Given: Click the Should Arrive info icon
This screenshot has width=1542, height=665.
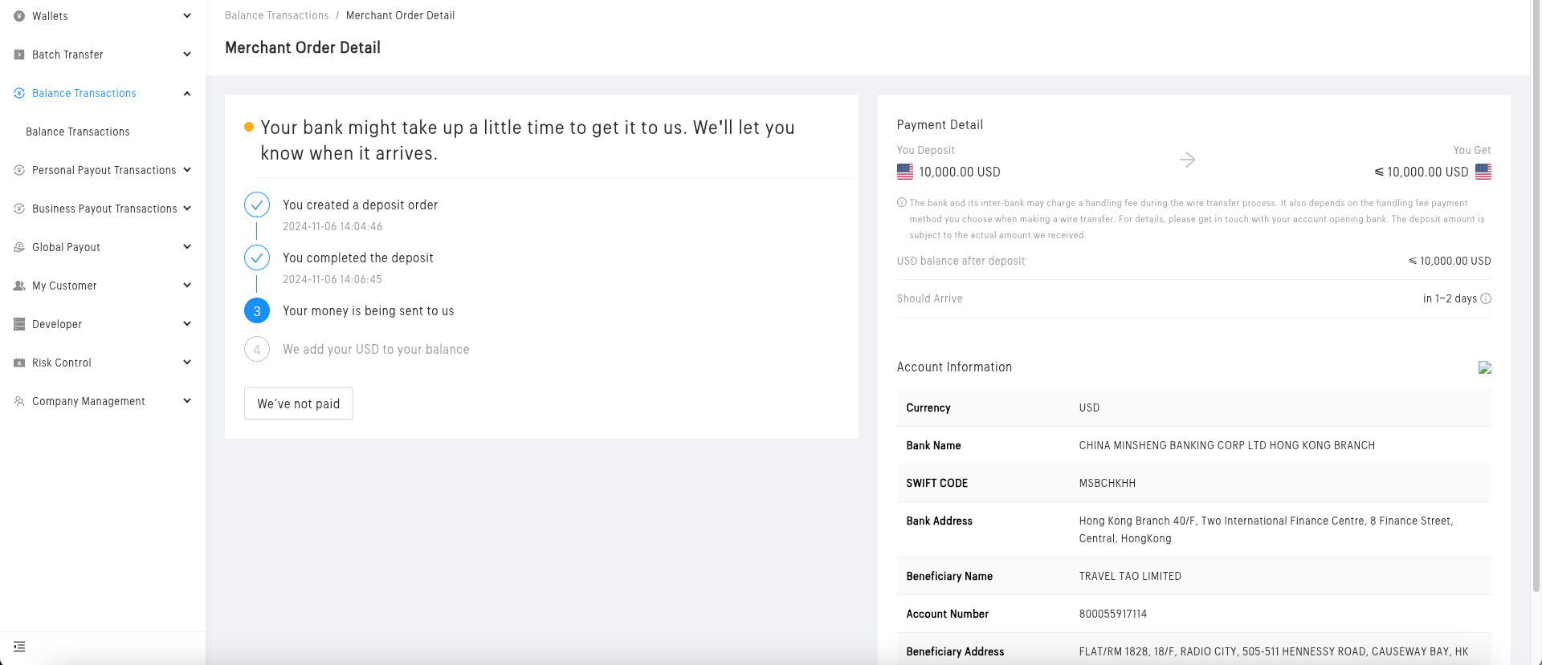Looking at the screenshot, I should click(1486, 298).
